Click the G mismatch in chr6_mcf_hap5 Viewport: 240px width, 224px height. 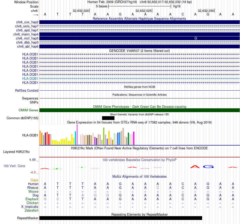click(x=196, y=38)
